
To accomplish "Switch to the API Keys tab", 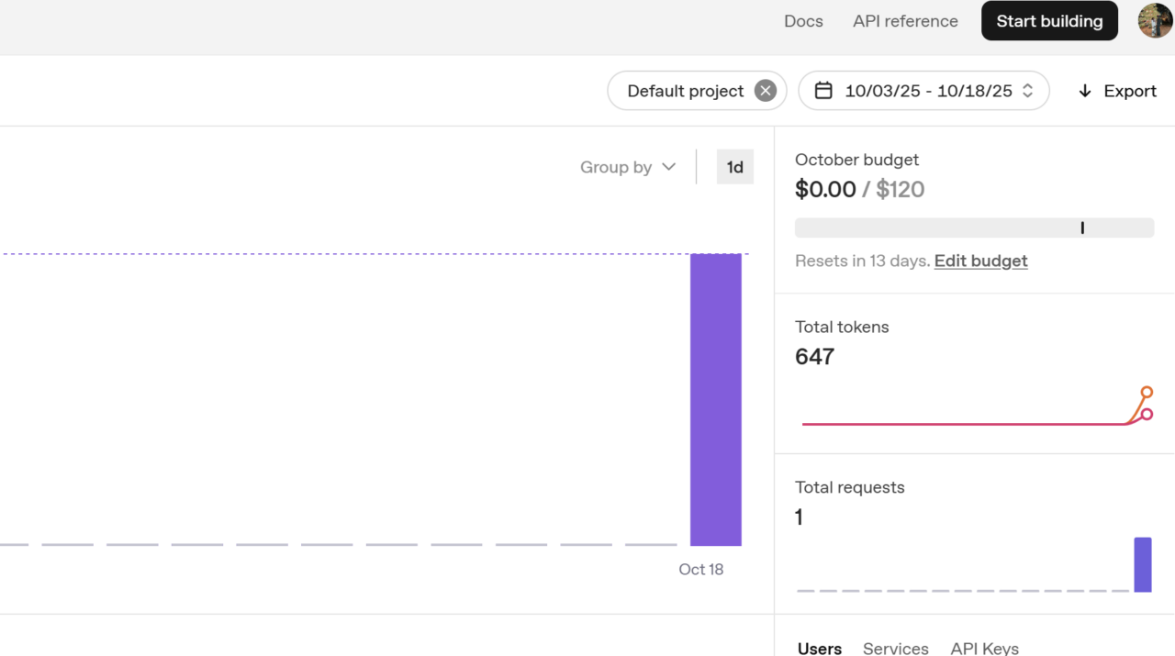I will (984, 648).
